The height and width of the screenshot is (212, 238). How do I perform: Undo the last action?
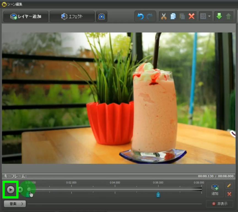click(140, 17)
